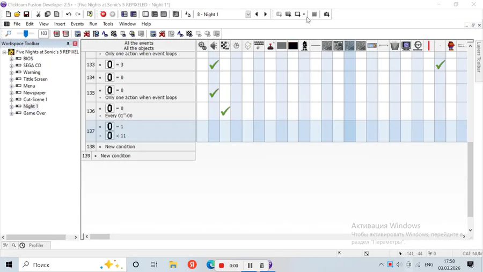Click the Paste icon in the toolbar
Viewport: 483px width, 272px height.
pos(57,14)
